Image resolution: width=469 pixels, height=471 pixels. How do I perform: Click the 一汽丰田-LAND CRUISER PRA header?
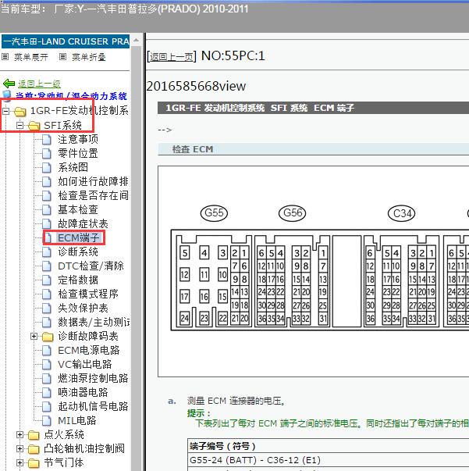(x=66, y=41)
